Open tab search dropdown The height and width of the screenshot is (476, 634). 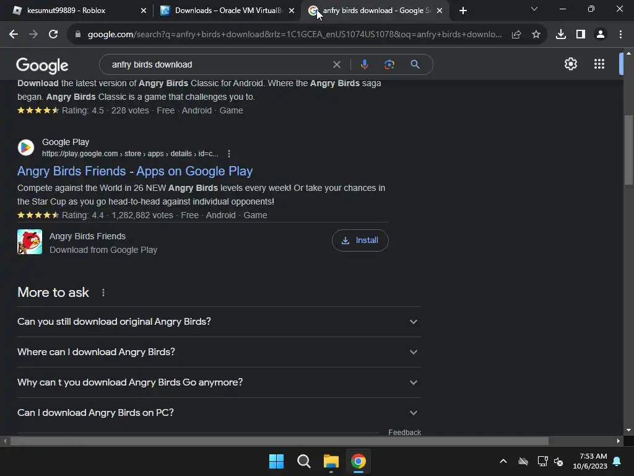tap(534, 9)
